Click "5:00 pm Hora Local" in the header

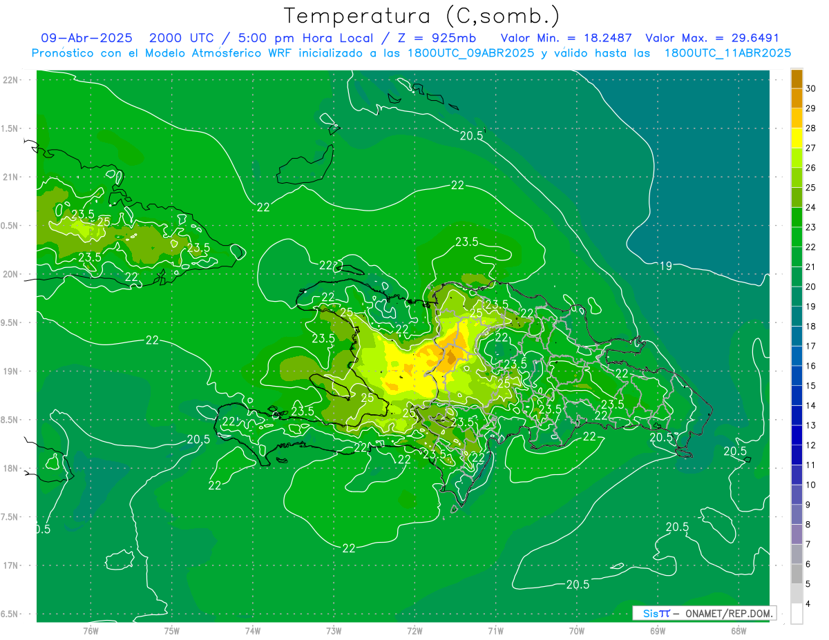pyautogui.click(x=305, y=38)
